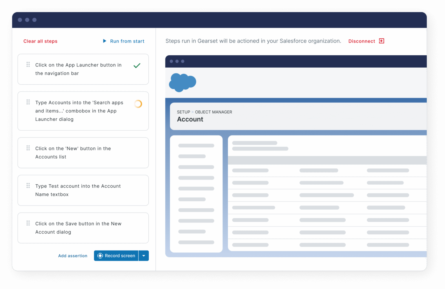Click the orange loading spinner on the Type Accounts step
The height and width of the screenshot is (289, 445).
138,104
